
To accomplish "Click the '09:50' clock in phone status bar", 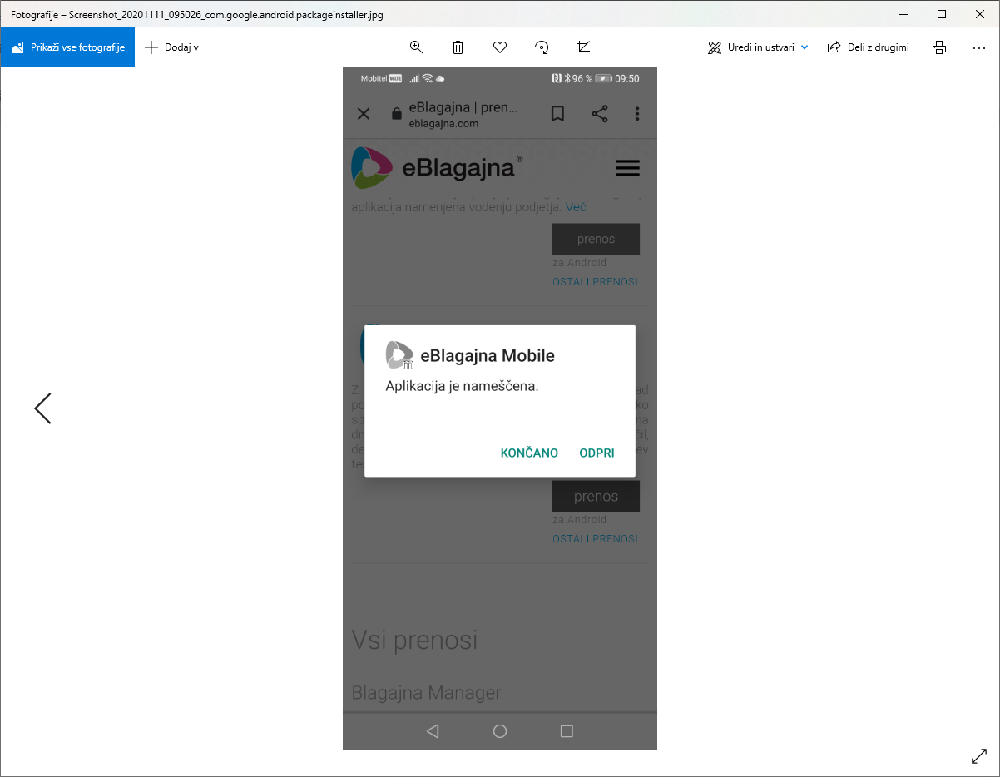I will [627, 78].
